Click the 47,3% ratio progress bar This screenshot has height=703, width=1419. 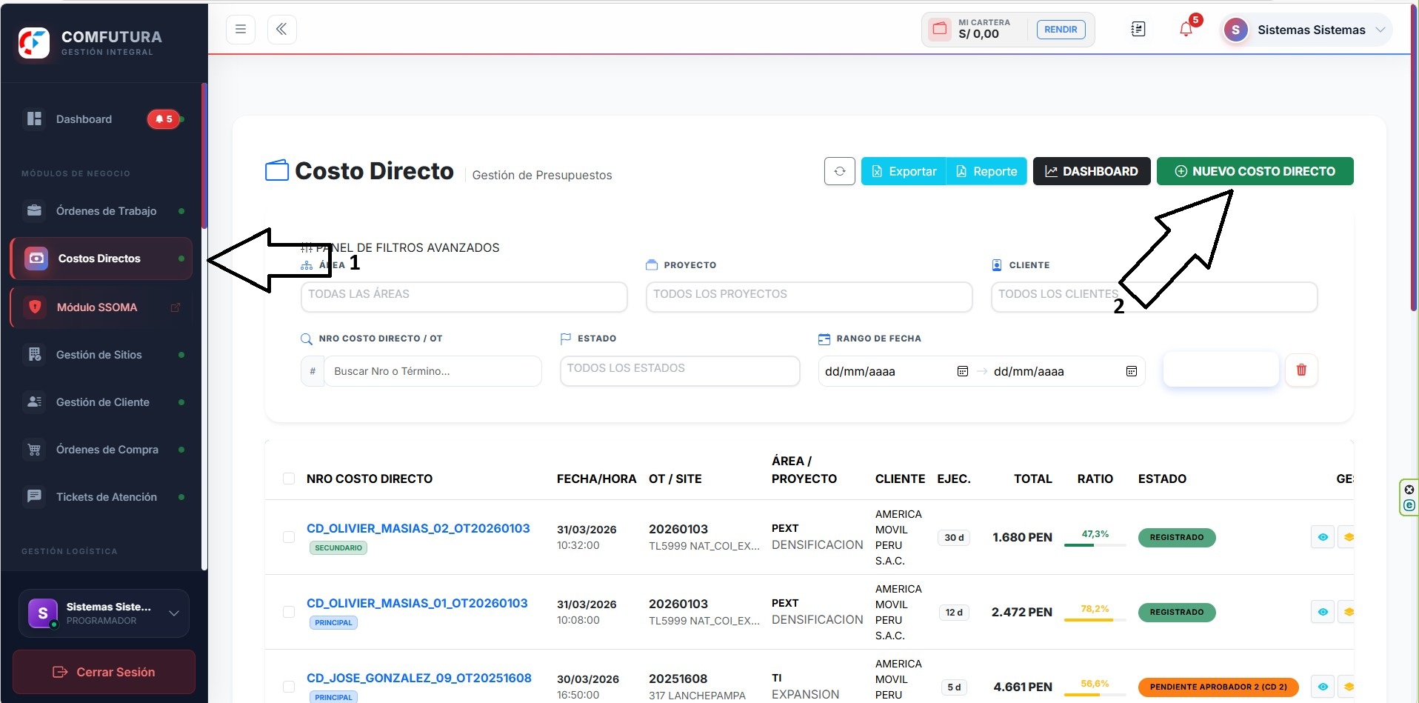click(x=1095, y=545)
